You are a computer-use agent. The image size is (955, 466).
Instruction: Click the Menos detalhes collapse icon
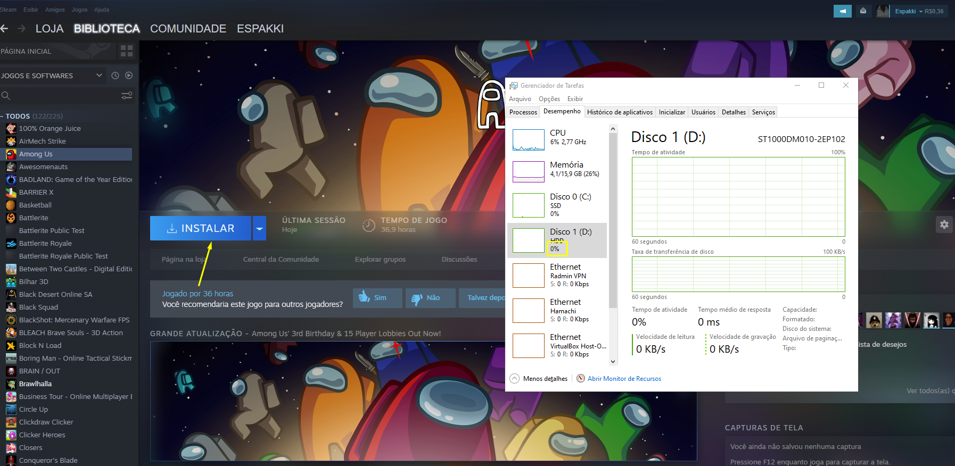pos(514,379)
